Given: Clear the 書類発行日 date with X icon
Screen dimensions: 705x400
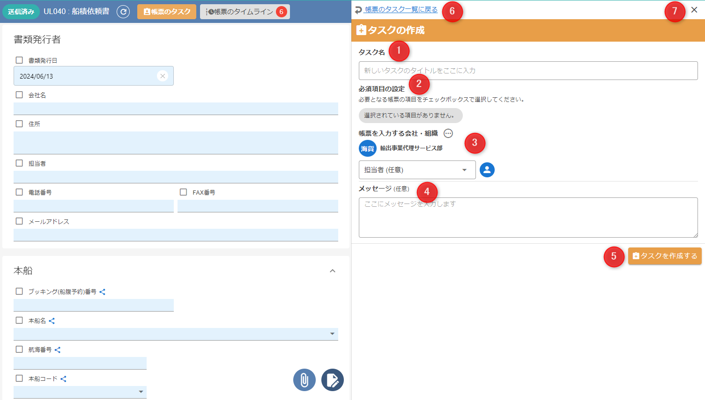Looking at the screenshot, I should click(163, 76).
